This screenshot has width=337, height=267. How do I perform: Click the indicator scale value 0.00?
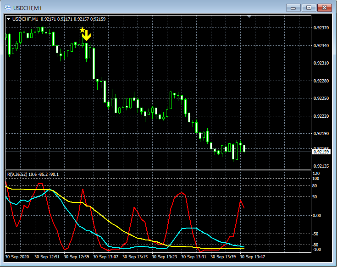click(316, 216)
